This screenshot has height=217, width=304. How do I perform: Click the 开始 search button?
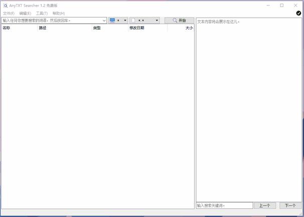(179, 21)
